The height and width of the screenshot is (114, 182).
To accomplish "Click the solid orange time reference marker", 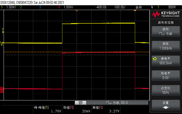I will 135,11.
